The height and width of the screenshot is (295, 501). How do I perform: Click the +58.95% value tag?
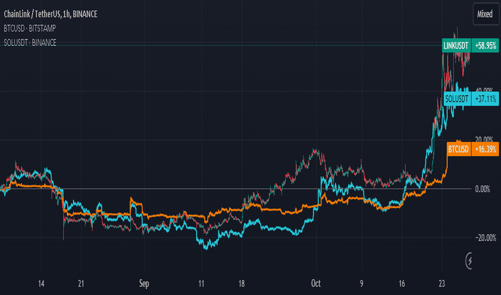(x=485, y=46)
